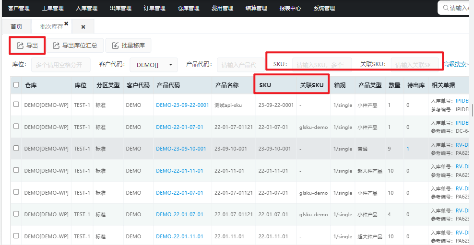
Task: Click the 产品名称 column header
Action: [x=227, y=85]
